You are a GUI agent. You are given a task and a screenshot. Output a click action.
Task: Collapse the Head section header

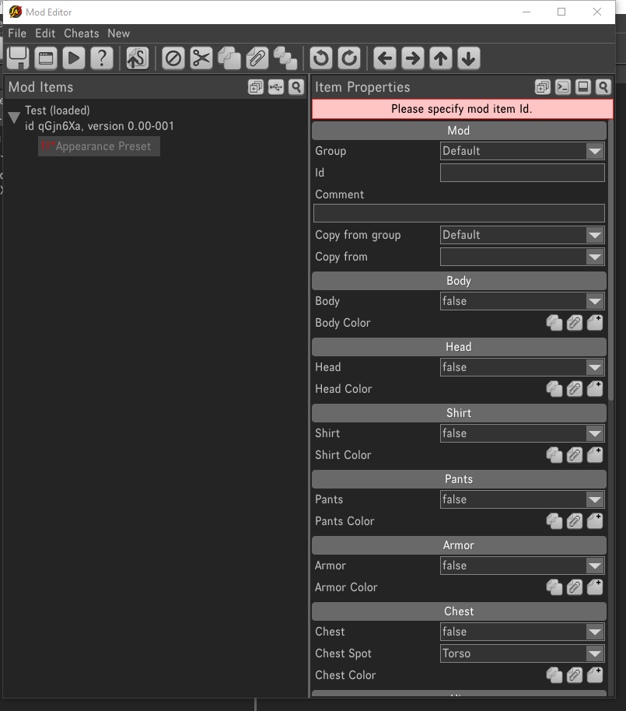[459, 347]
